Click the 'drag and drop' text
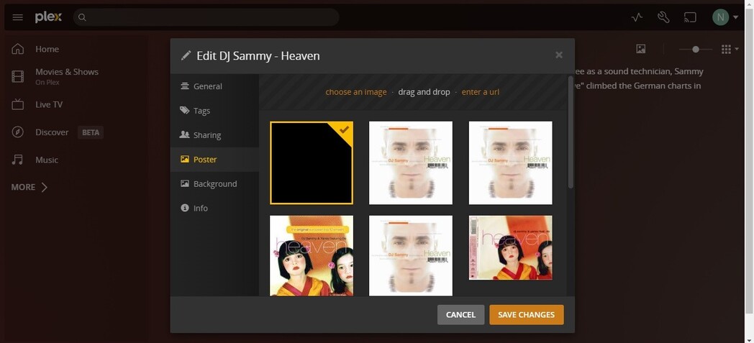This screenshot has height=343, width=754. pyautogui.click(x=424, y=92)
